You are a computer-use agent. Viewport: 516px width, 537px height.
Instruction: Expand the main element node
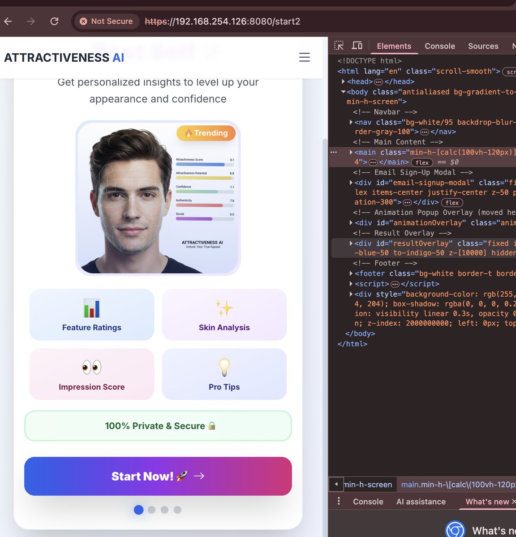(x=351, y=152)
